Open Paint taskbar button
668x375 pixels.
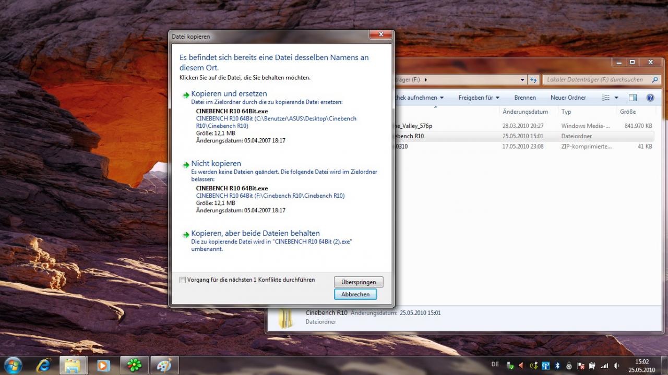[164, 365]
